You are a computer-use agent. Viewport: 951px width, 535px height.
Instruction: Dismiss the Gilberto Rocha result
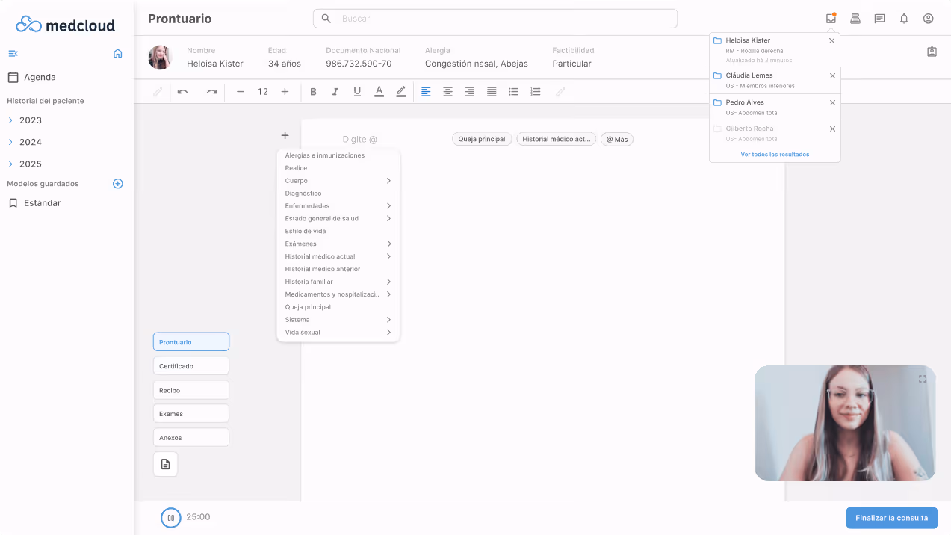[833, 129]
